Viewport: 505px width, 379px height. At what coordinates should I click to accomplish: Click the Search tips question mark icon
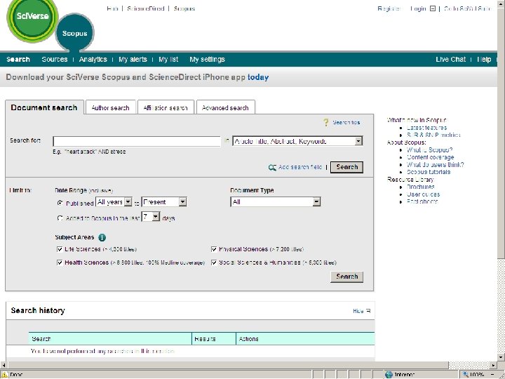[326, 122]
